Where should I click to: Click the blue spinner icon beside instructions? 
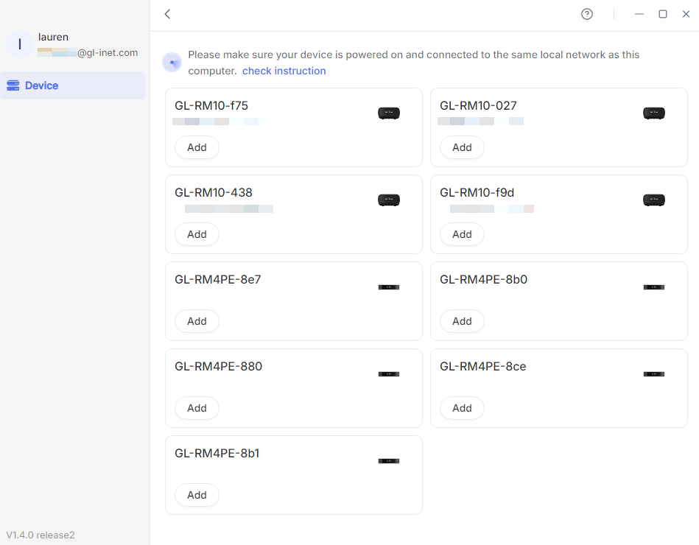(x=172, y=63)
